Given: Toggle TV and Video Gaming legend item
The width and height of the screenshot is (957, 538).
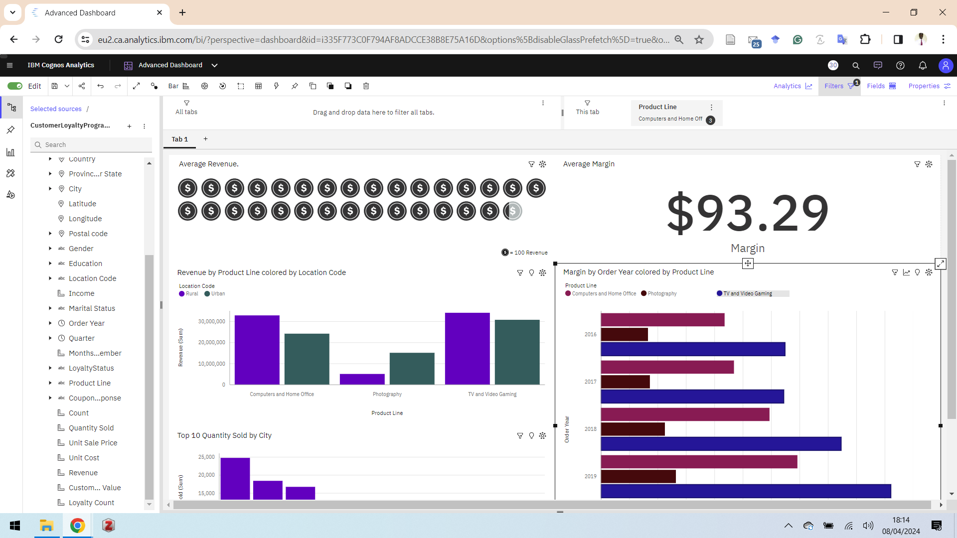Looking at the screenshot, I should pyautogui.click(x=747, y=293).
